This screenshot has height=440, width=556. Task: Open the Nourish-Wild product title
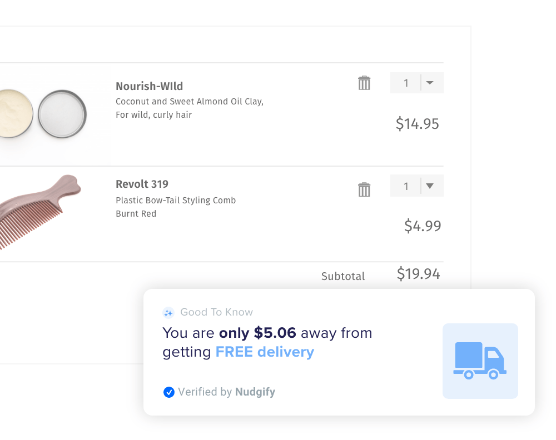coord(149,86)
